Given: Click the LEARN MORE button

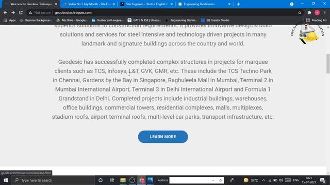Looking at the screenshot, I should click(x=163, y=137).
